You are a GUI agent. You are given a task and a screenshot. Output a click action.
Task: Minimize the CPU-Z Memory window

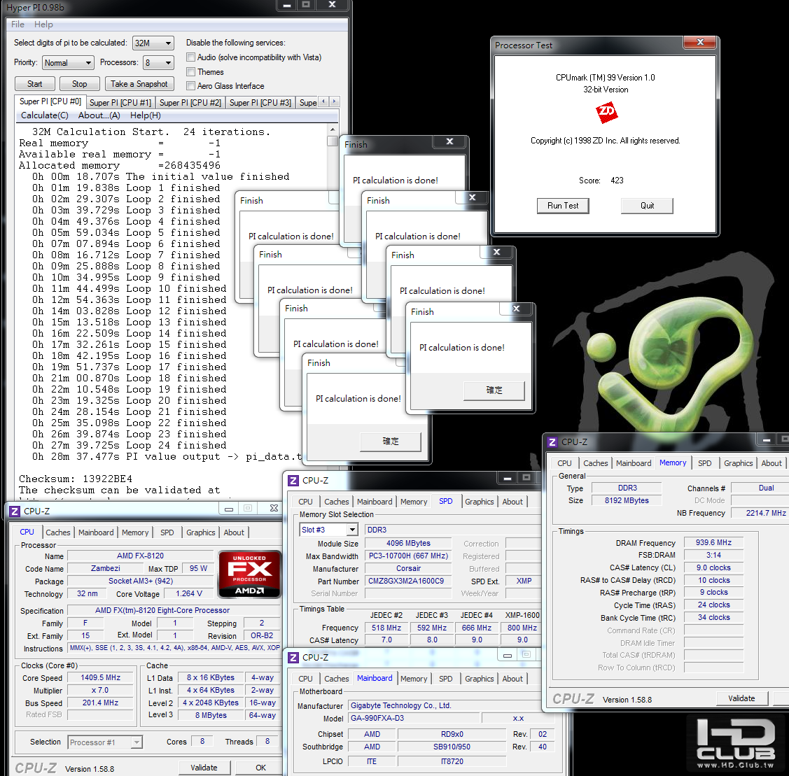tap(766, 441)
